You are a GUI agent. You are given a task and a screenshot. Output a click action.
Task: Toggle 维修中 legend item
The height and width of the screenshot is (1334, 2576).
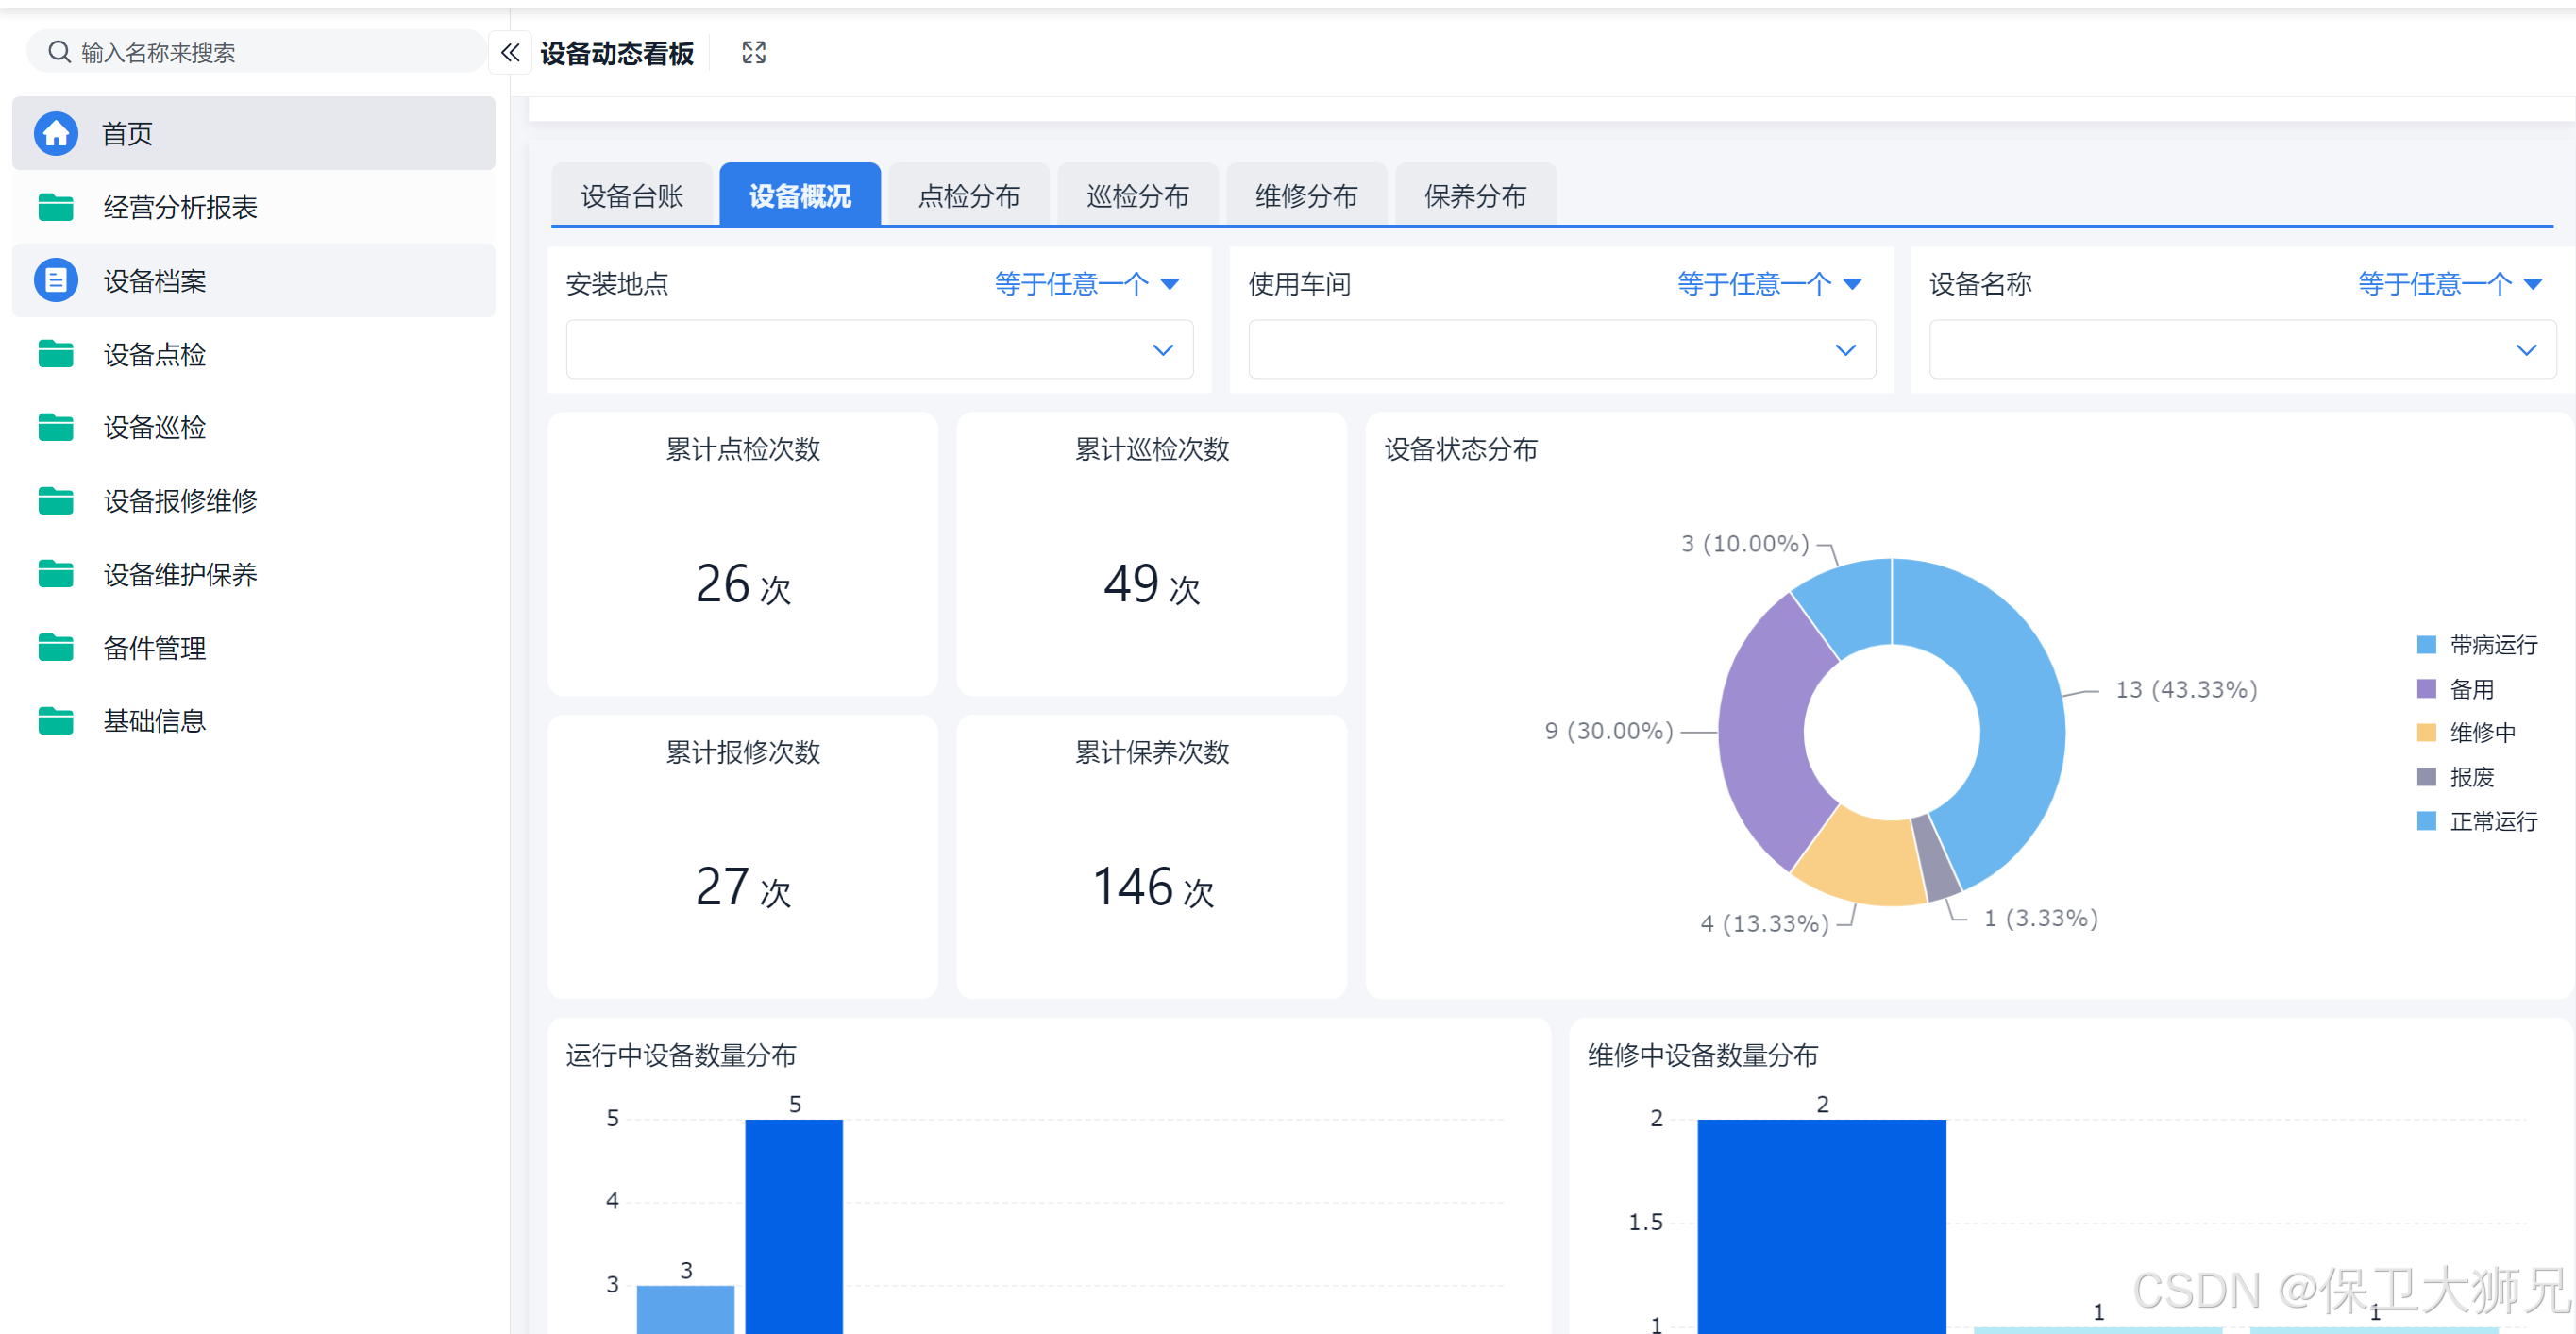coord(2481,733)
